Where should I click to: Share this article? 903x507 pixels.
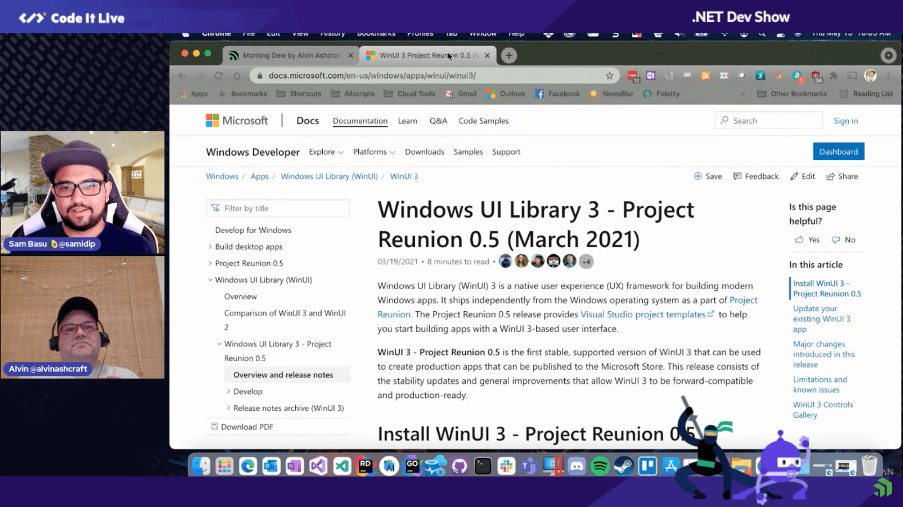coord(842,176)
